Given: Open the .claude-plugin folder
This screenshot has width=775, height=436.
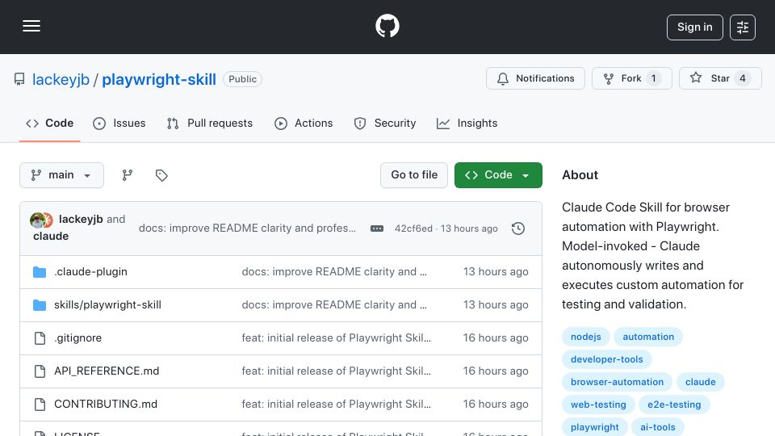Looking at the screenshot, I should tap(90, 272).
